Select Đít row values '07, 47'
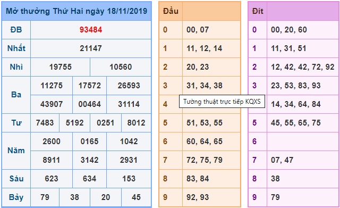The width and height of the screenshot is (340, 208). [x=282, y=160]
